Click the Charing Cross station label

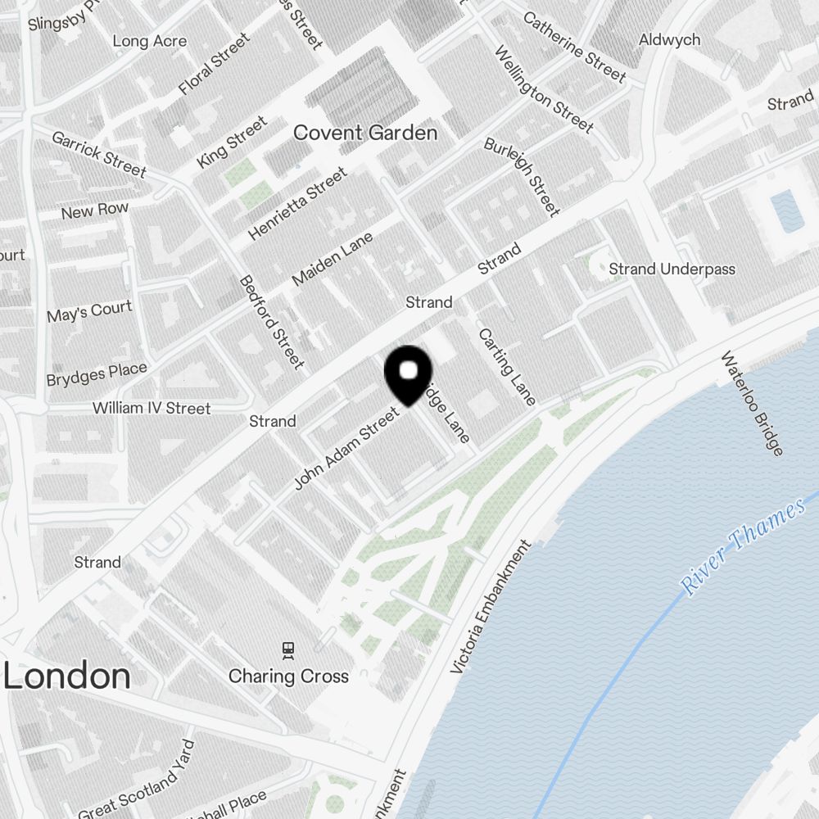tap(288, 676)
